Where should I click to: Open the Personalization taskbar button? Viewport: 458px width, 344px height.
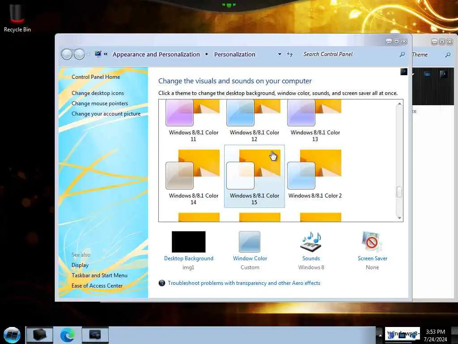(x=95, y=335)
